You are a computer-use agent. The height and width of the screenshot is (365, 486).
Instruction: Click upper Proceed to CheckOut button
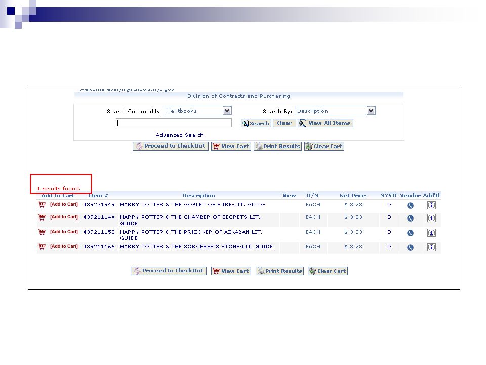click(171, 146)
